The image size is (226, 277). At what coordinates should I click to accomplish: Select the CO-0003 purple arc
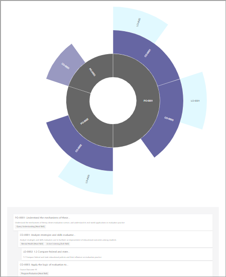point(169,119)
